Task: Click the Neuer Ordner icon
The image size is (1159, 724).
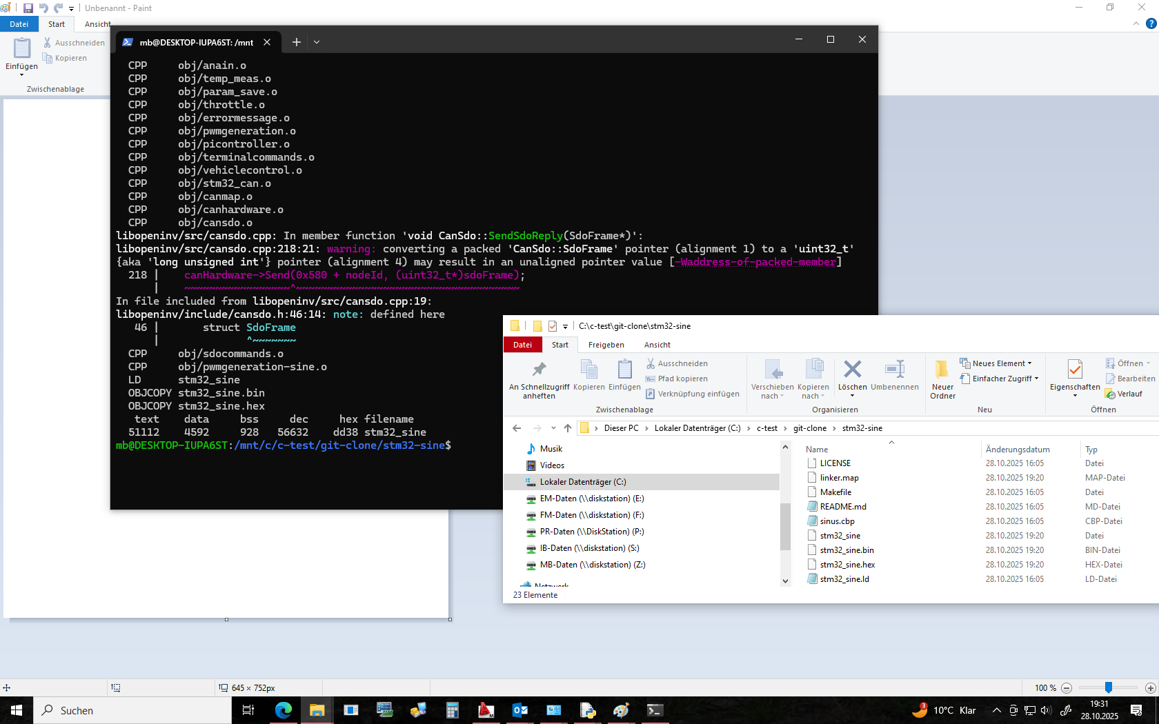Action: (942, 370)
